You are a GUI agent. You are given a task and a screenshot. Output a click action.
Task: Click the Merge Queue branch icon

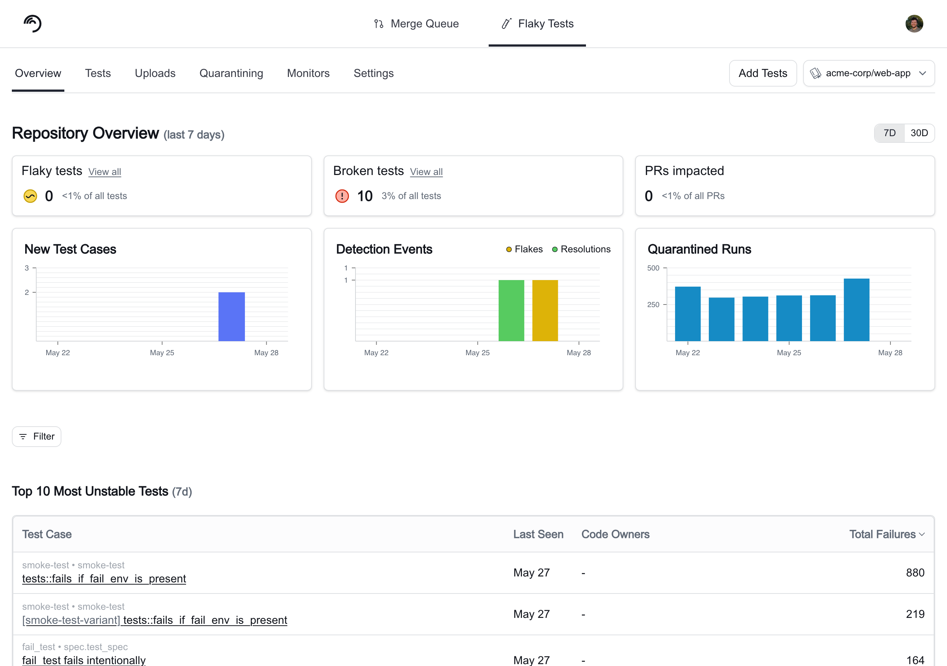click(379, 24)
